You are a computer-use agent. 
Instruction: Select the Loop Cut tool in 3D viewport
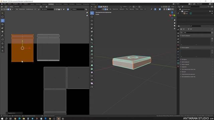(x=92, y=58)
